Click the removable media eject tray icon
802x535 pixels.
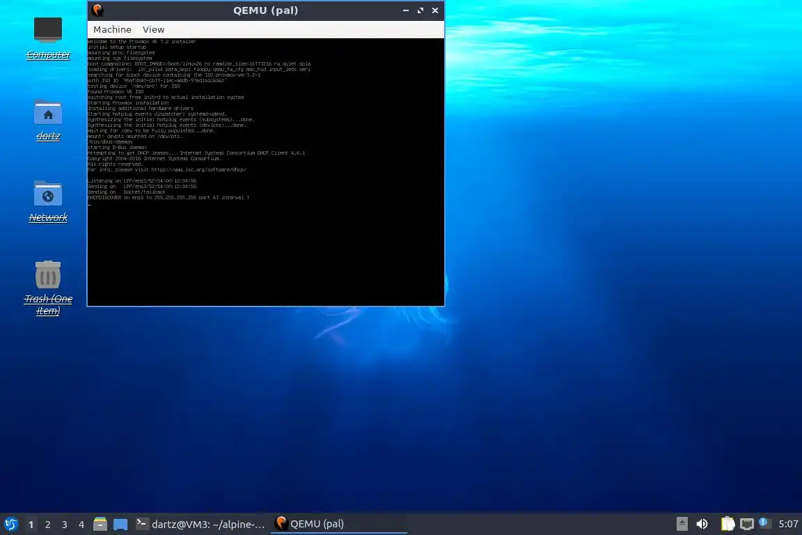[x=682, y=524]
